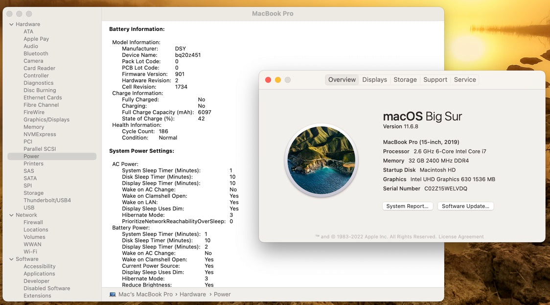This screenshot has width=550, height=305.
Task: Open Wi-Fi under Network
Action: 30,252
